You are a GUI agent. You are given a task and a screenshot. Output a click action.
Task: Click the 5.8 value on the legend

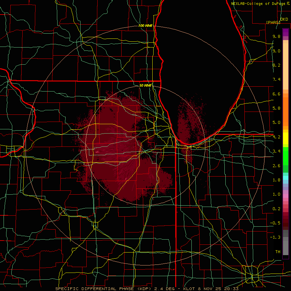[276, 108]
